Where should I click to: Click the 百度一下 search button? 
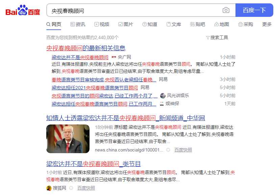254,10
